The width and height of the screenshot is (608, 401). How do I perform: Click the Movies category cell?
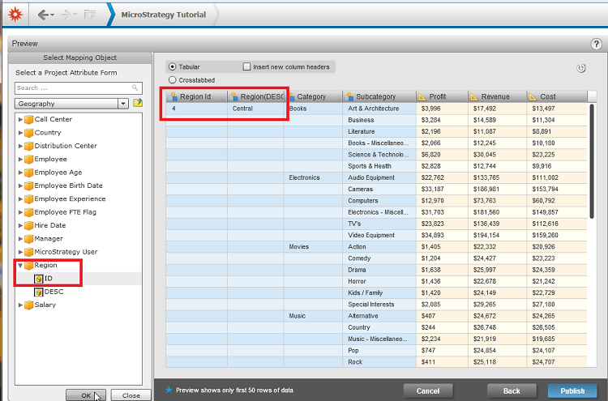click(313, 247)
